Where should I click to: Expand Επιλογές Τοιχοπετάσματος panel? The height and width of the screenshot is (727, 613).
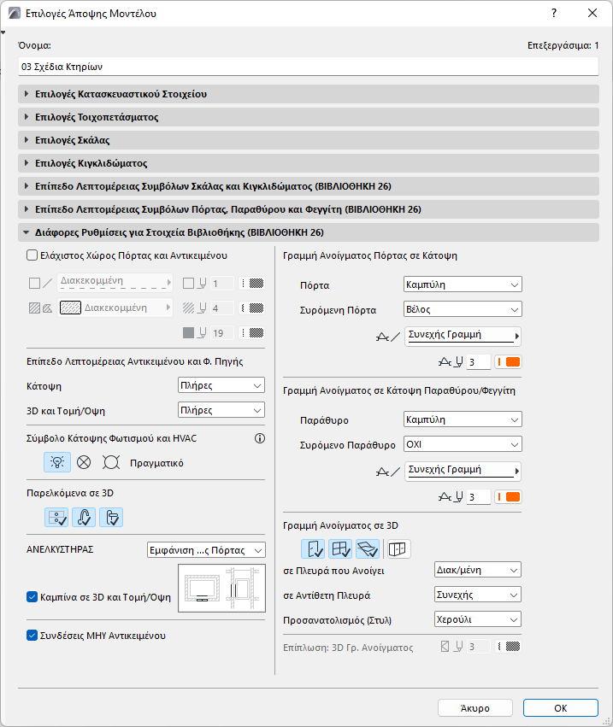[309, 117]
